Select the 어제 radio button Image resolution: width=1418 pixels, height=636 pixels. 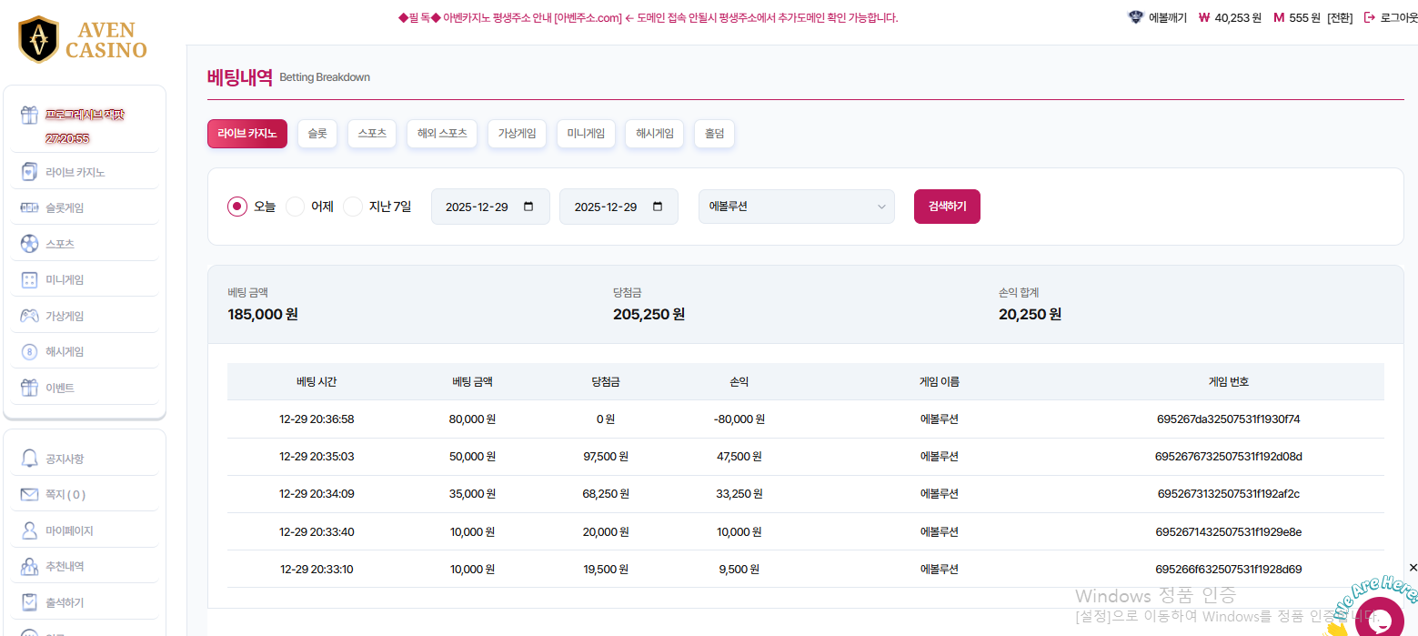pyautogui.click(x=296, y=207)
